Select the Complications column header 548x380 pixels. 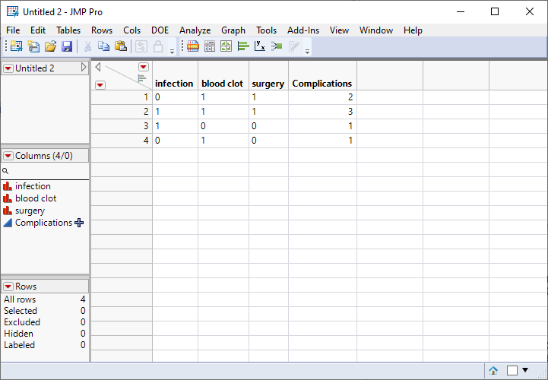(x=322, y=75)
